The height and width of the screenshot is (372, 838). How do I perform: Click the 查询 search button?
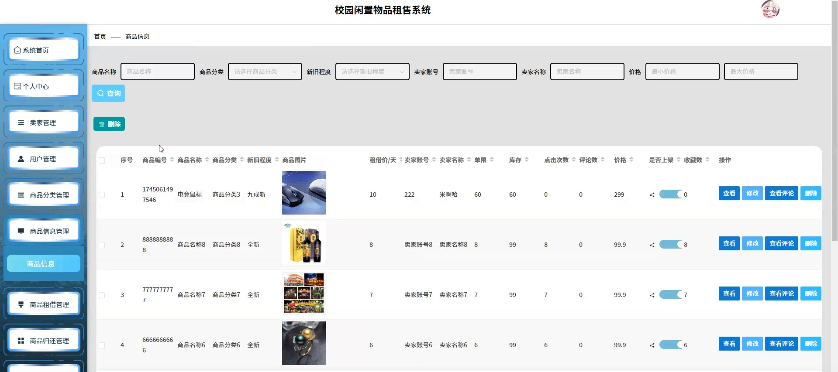(108, 93)
